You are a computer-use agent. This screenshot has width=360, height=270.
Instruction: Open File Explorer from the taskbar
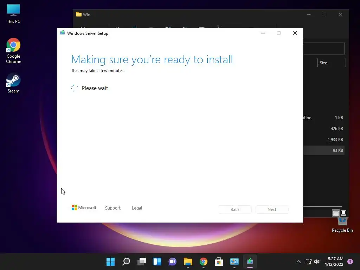(188, 262)
